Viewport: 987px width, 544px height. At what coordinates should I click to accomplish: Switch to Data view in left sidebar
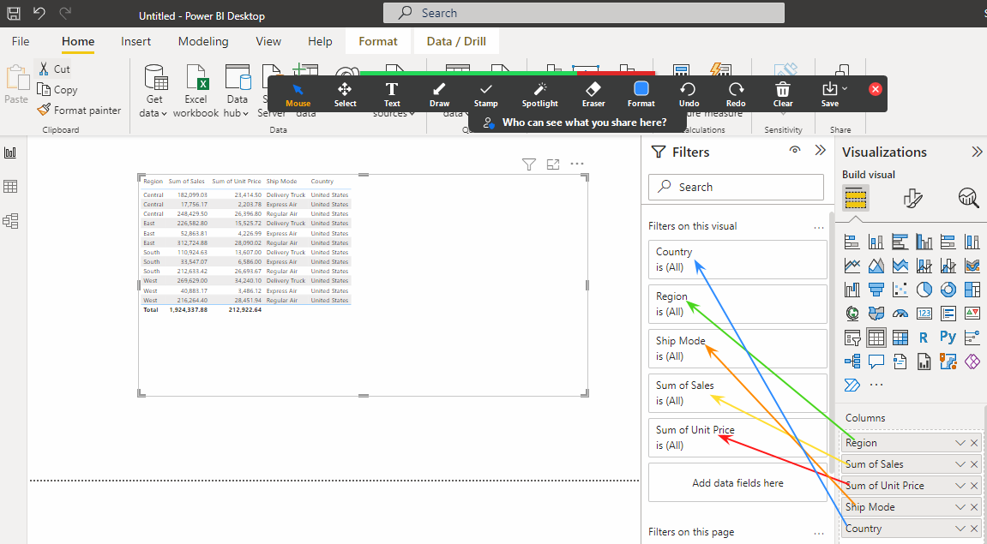(10, 187)
